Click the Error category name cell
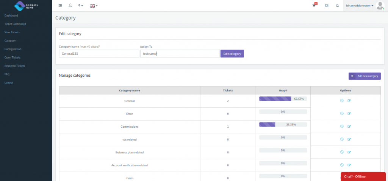The image size is (388, 181). 130,114
